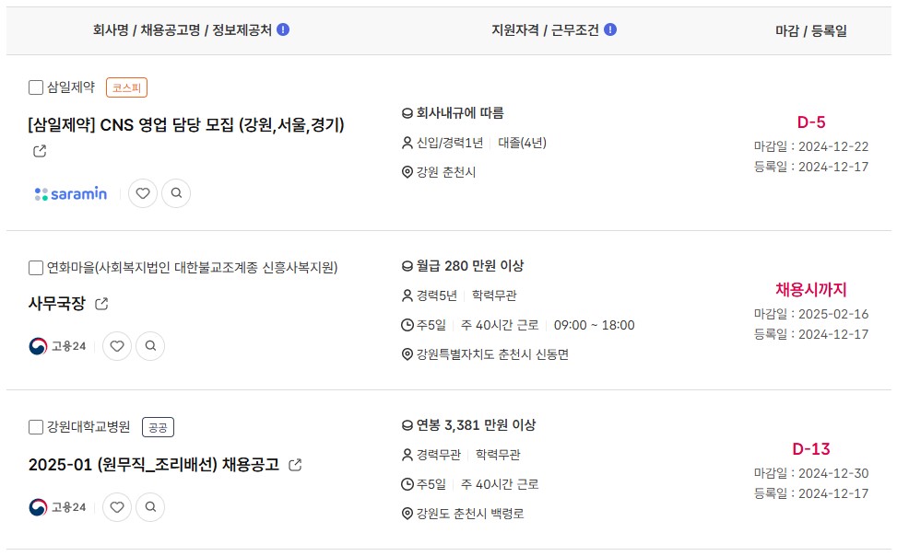This screenshot has height=556, width=897.
Task: Open 2025-01 (원무직_조리배선) 채용공고 title
Action: point(154,465)
